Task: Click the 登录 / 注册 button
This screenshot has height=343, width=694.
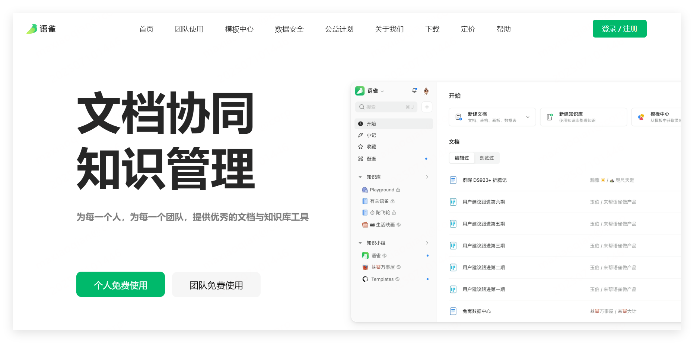Action: click(x=620, y=29)
